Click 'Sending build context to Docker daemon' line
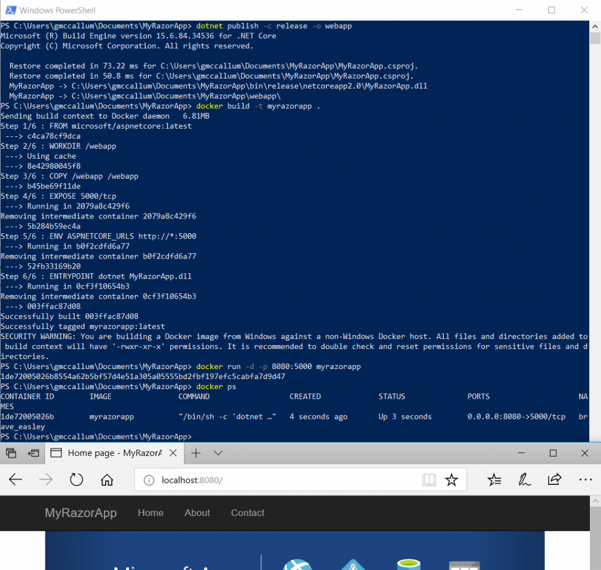 pyautogui.click(x=105, y=116)
